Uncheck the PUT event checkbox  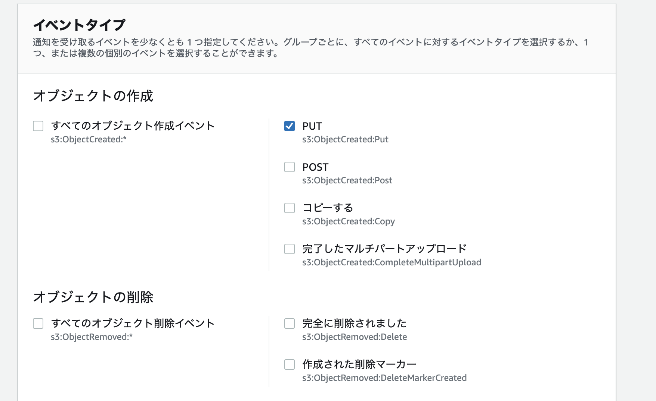(289, 126)
